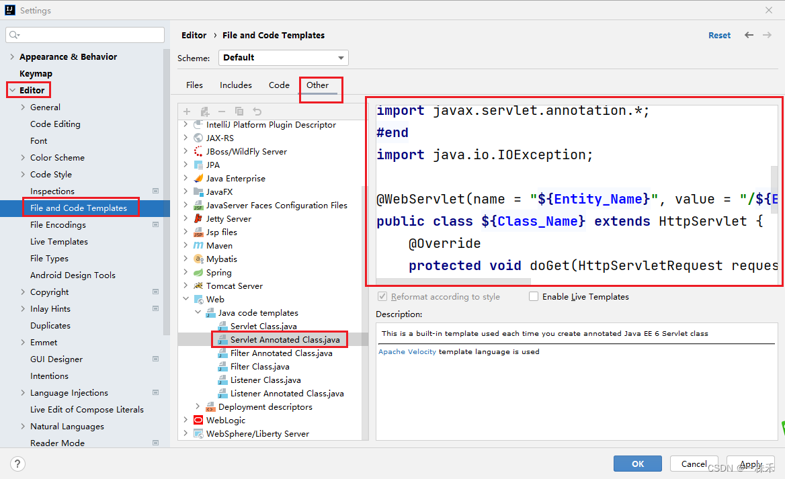Click the Reset to Default undo icon

[257, 112]
